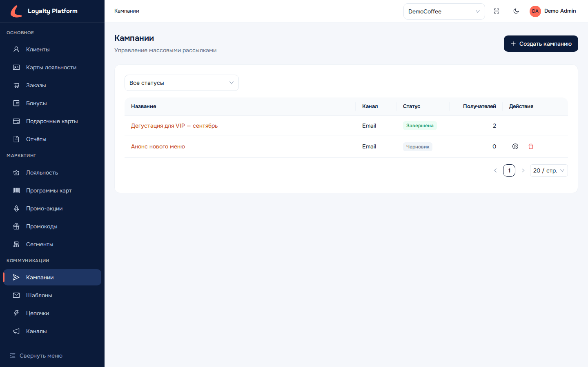Select page 1 in pagination
The height and width of the screenshot is (367, 588).
pos(509,170)
